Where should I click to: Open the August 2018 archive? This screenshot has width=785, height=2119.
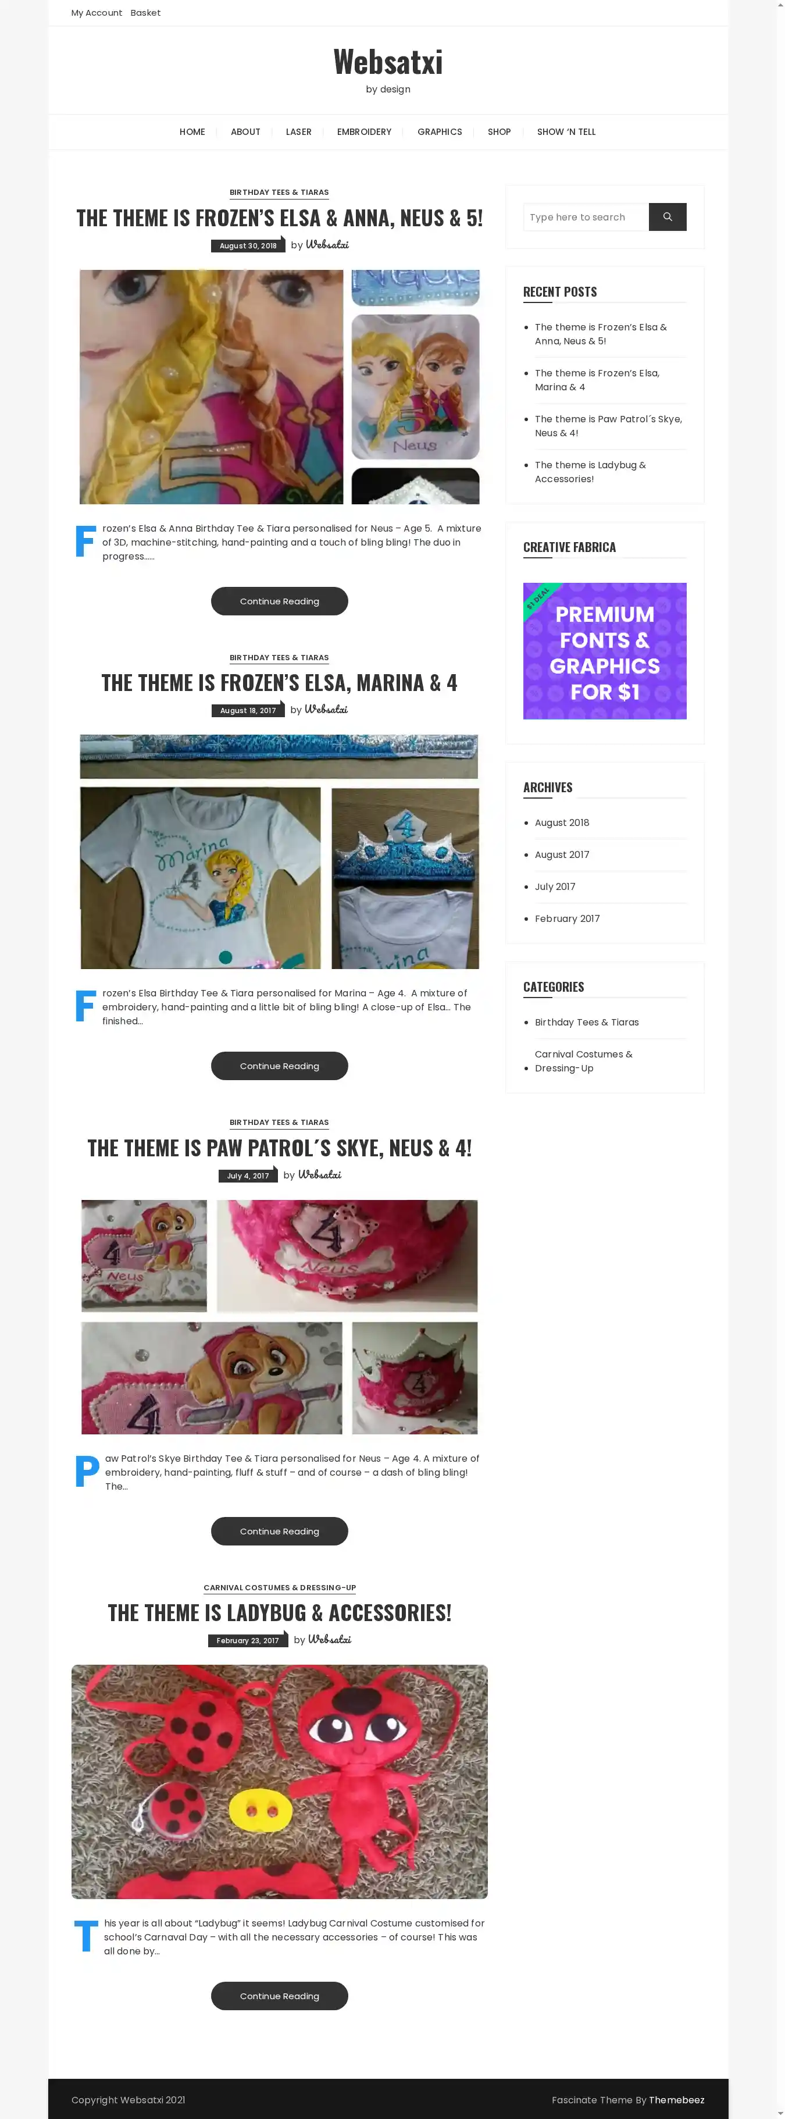[562, 822]
